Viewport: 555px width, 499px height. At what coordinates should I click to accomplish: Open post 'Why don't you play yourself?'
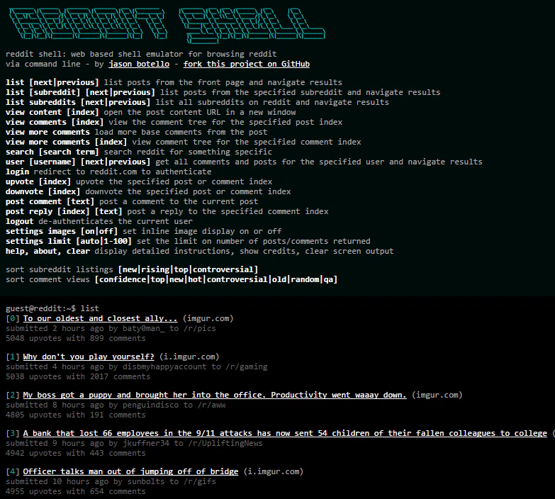(x=89, y=357)
